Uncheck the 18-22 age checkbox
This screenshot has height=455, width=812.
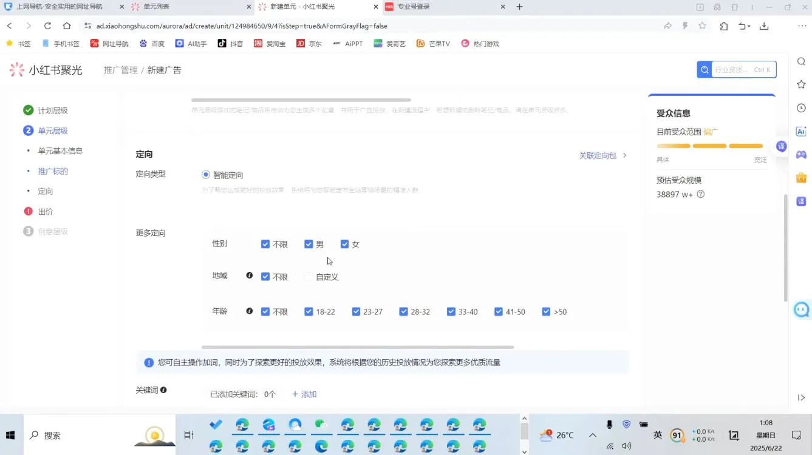tap(309, 311)
